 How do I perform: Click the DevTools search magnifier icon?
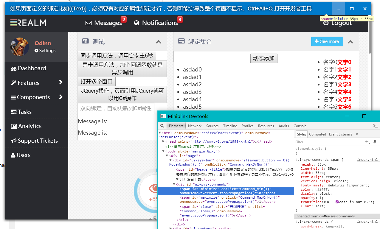[x=162, y=126]
